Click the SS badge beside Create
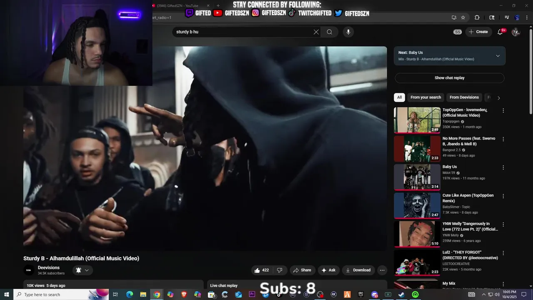This screenshot has width=533, height=300. point(458,32)
